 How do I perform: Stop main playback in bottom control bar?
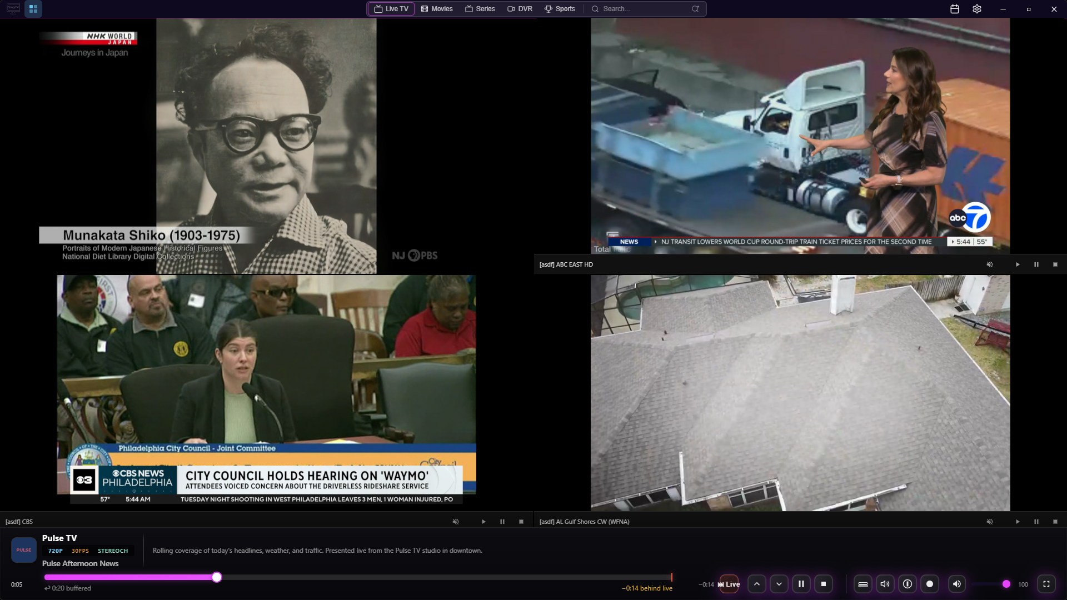click(x=824, y=584)
